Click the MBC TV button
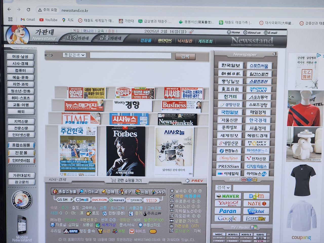The height and width of the screenshot is (243, 324). click(219, 234)
